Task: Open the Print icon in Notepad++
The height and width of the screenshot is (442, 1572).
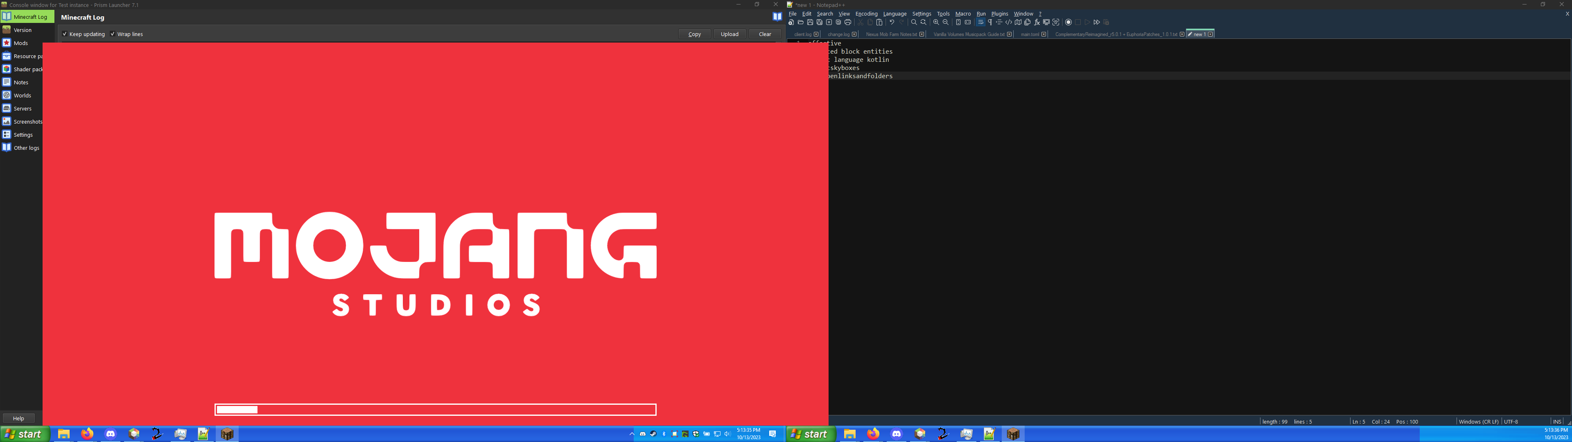Action: pyautogui.click(x=848, y=22)
